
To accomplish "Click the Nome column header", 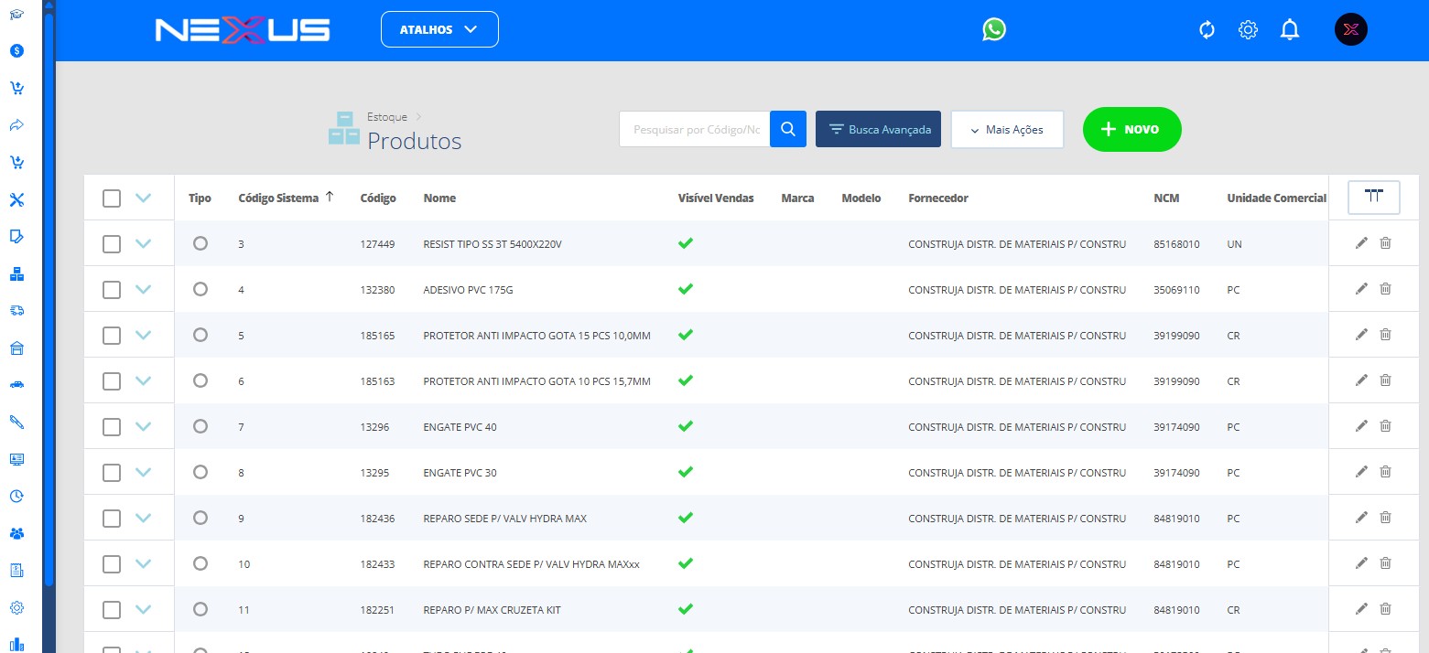I will [x=439, y=198].
